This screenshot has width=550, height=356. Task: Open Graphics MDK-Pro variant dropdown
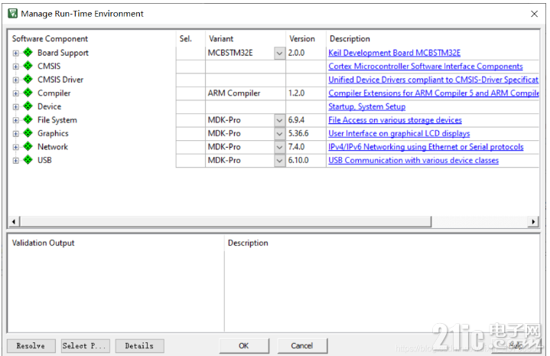click(279, 134)
